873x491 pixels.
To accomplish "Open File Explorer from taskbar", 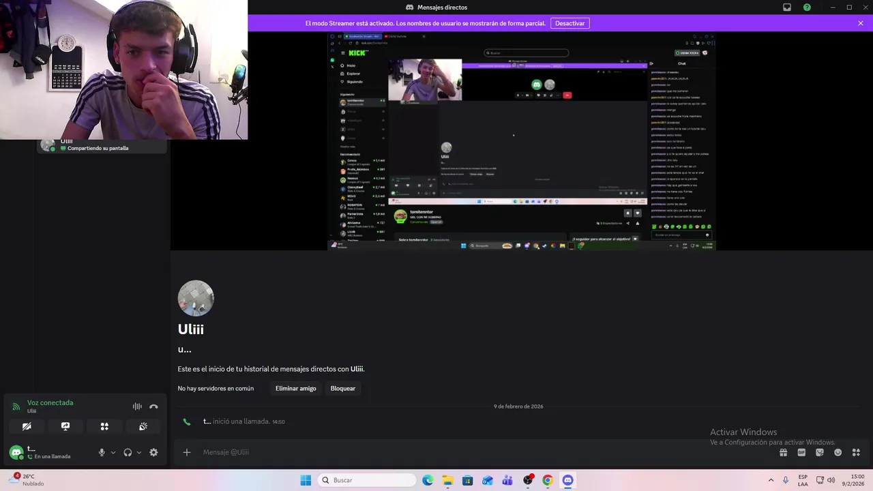I will pos(447,480).
